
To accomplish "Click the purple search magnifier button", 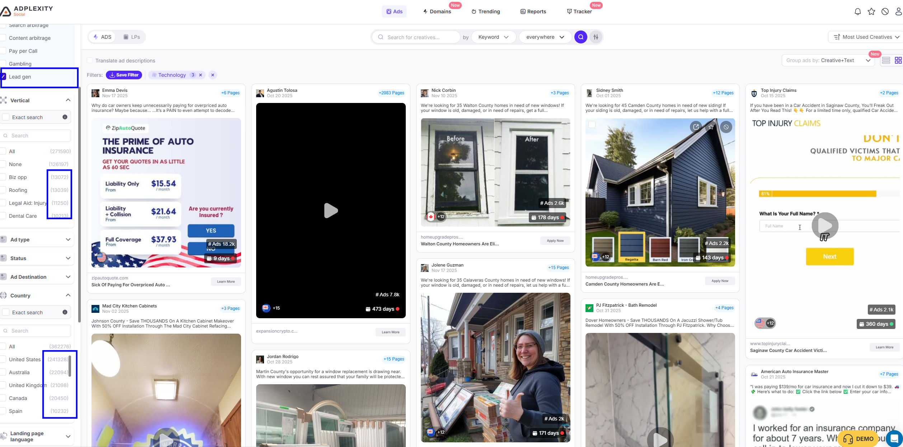I will click(x=580, y=37).
